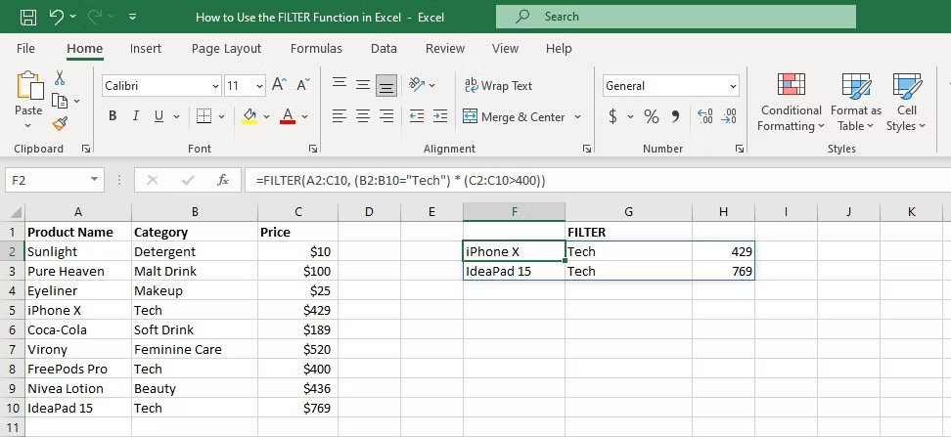This screenshot has height=437, width=951.
Task: Apply percent style format
Action: (x=652, y=116)
